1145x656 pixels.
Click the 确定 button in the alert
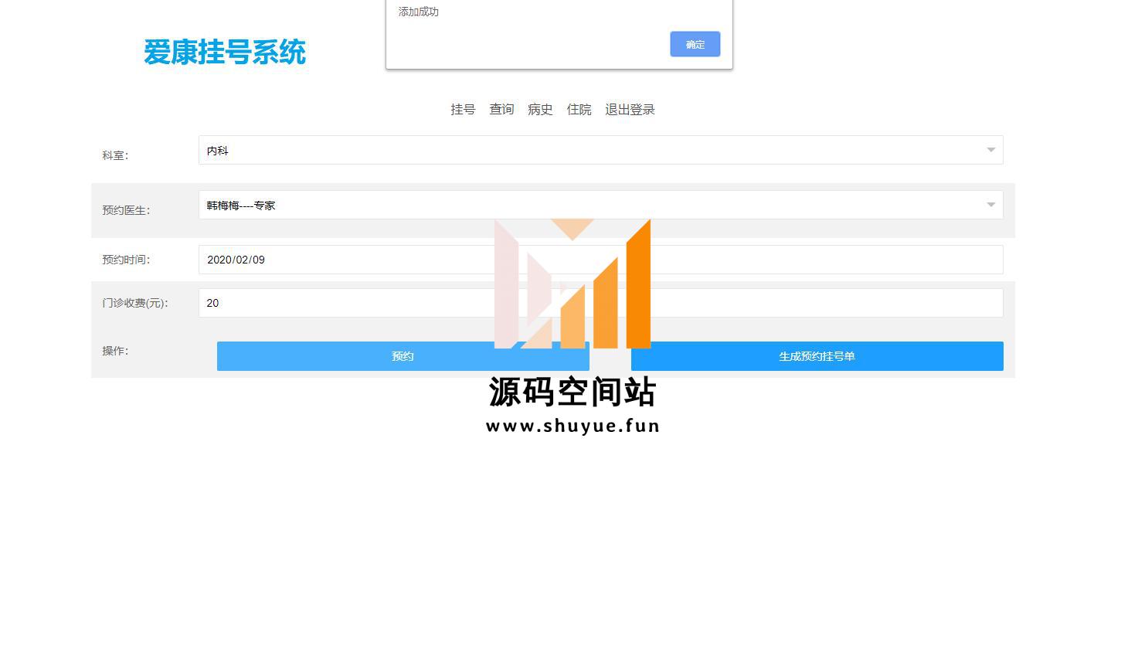pos(695,44)
